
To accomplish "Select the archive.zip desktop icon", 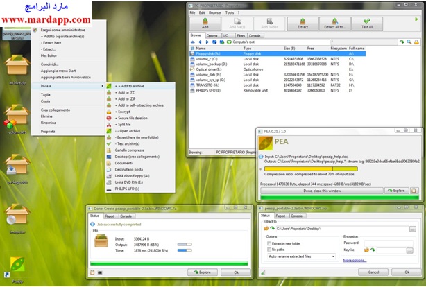I will [17, 69].
